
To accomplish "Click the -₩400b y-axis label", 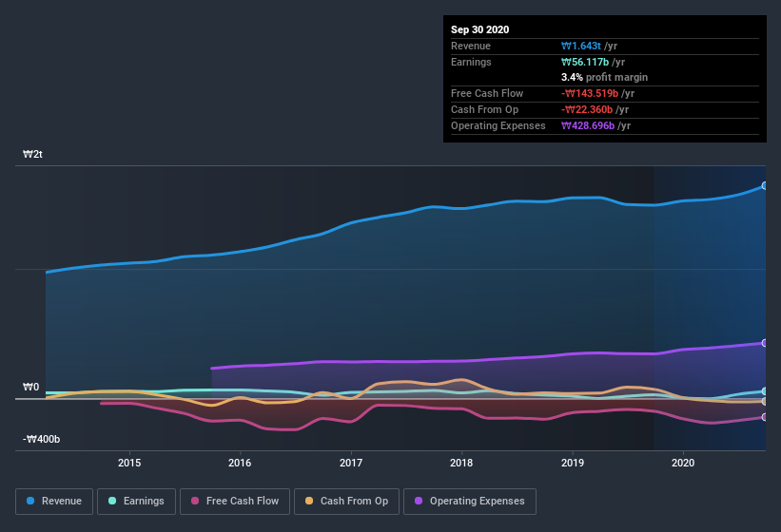I will pos(41,439).
